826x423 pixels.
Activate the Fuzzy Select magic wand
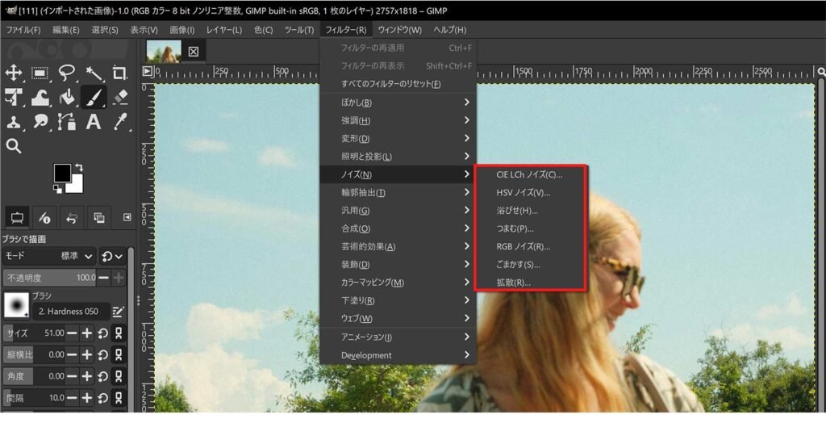[x=94, y=73]
